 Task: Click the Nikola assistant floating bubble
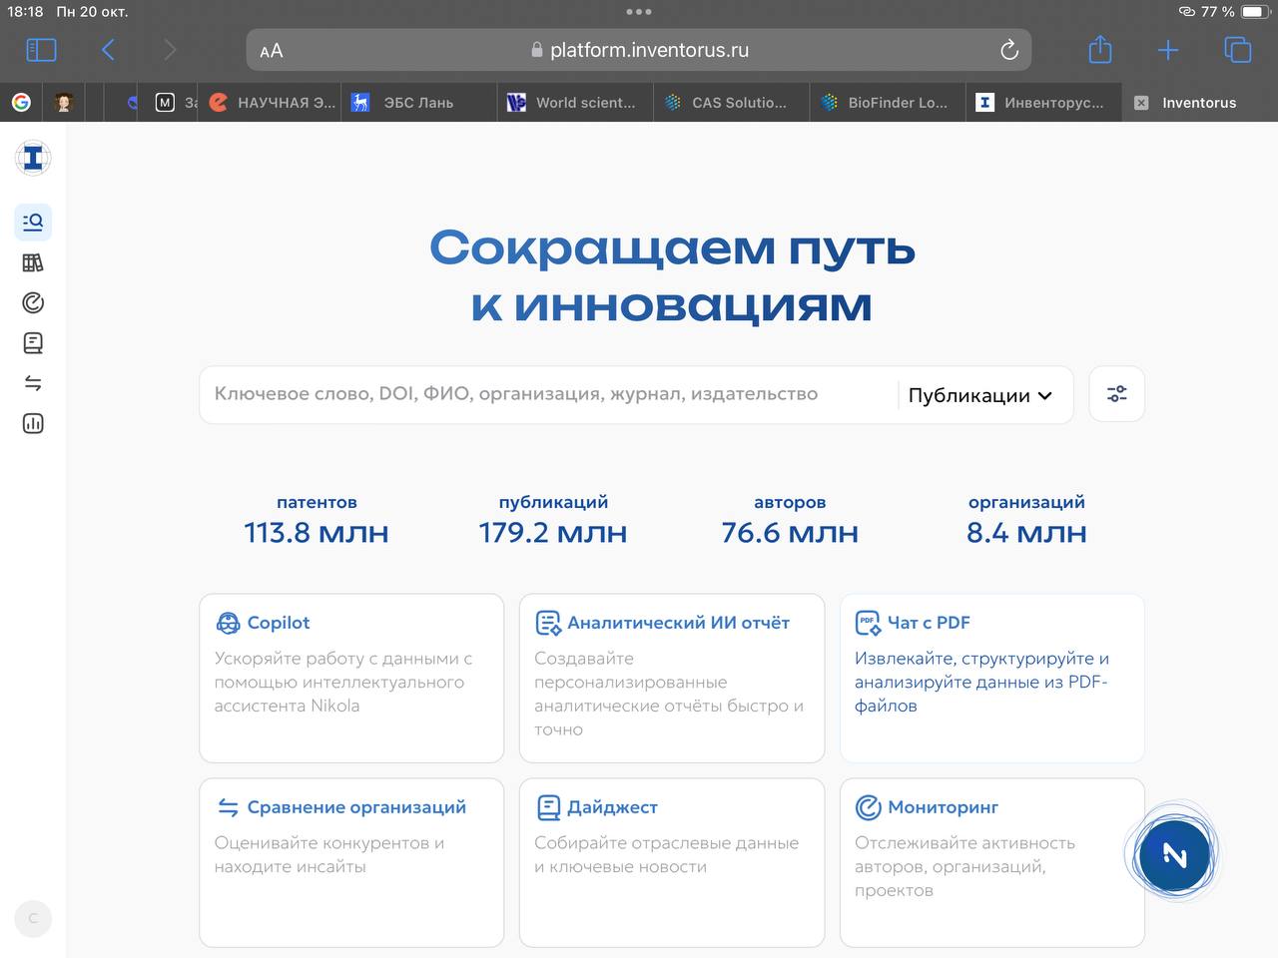1173,854
